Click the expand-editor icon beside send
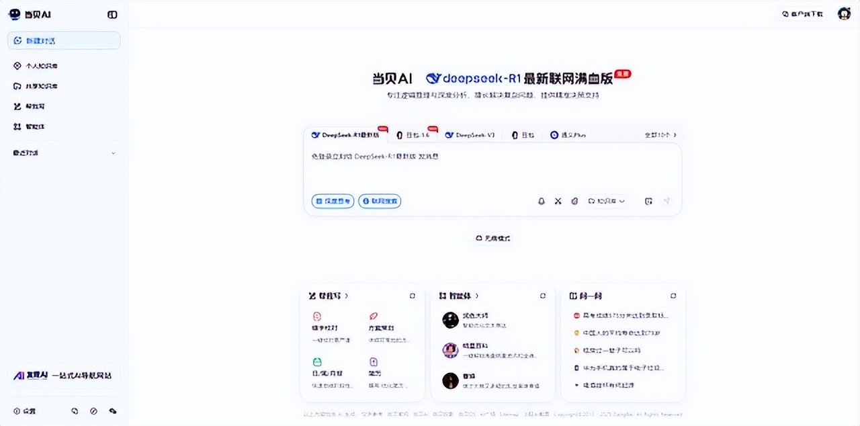This screenshot has width=860, height=426. click(x=648, y=201)
